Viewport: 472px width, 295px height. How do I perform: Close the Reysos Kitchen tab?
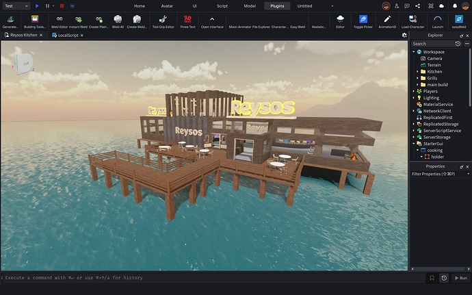click(41, 36)
